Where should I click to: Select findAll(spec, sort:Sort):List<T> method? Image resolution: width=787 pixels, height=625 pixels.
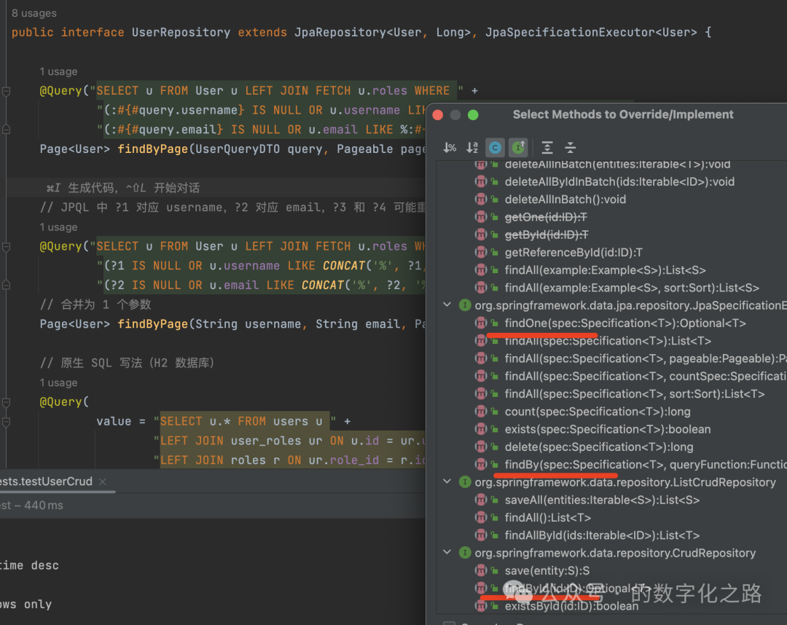tap(635, 394)
